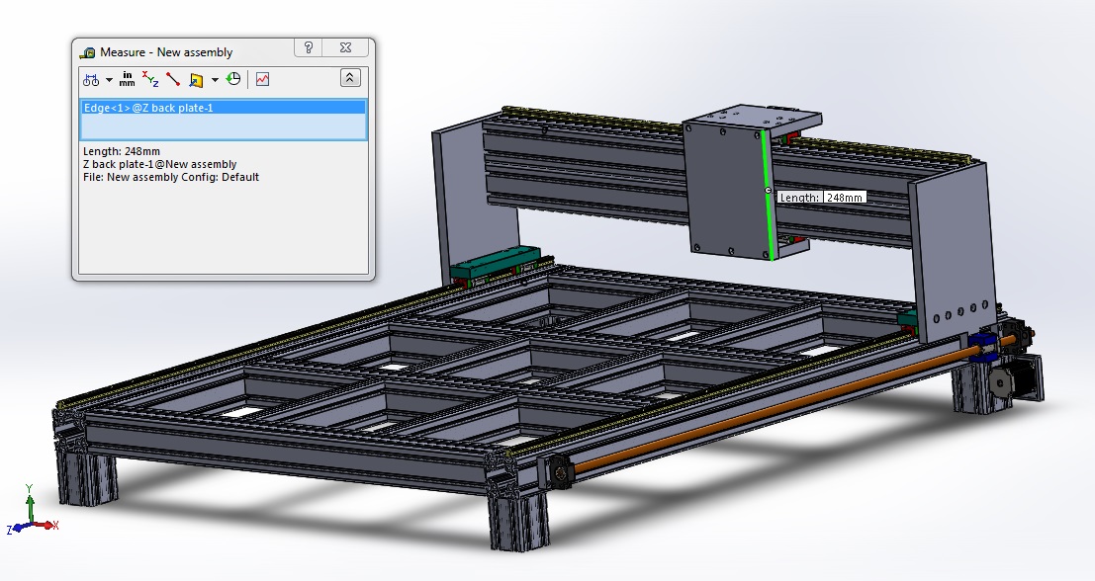Open Measurement History clock icon
This screenshot has width=1095, height=581.
pyautogui.click(x=233, y=79)
